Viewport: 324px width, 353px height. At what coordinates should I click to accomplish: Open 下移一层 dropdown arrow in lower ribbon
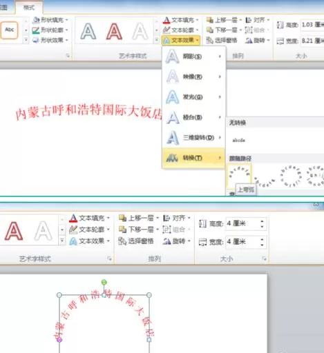click(158, 229)
